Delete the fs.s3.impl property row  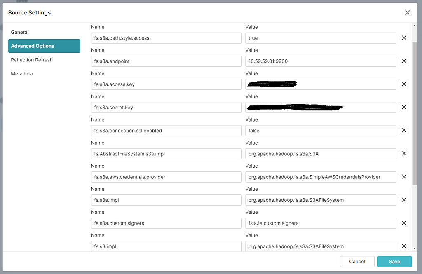[x=404, y=246]
